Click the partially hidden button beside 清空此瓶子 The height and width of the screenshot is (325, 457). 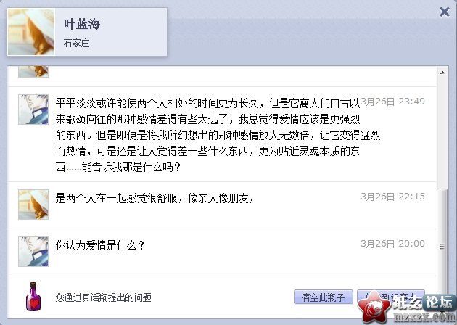pos(390,297)
